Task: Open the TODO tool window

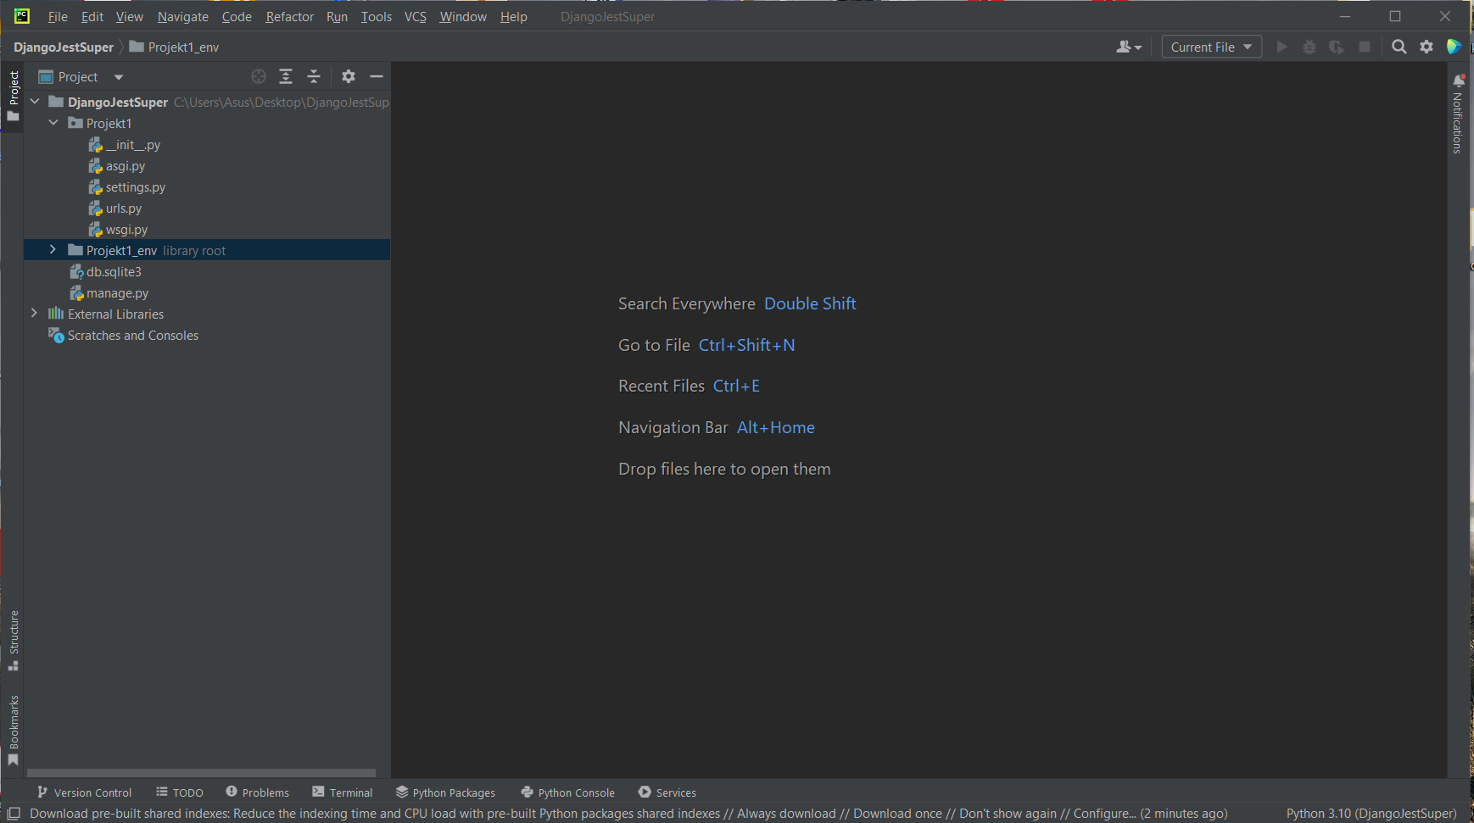Action: coord(180,792)
